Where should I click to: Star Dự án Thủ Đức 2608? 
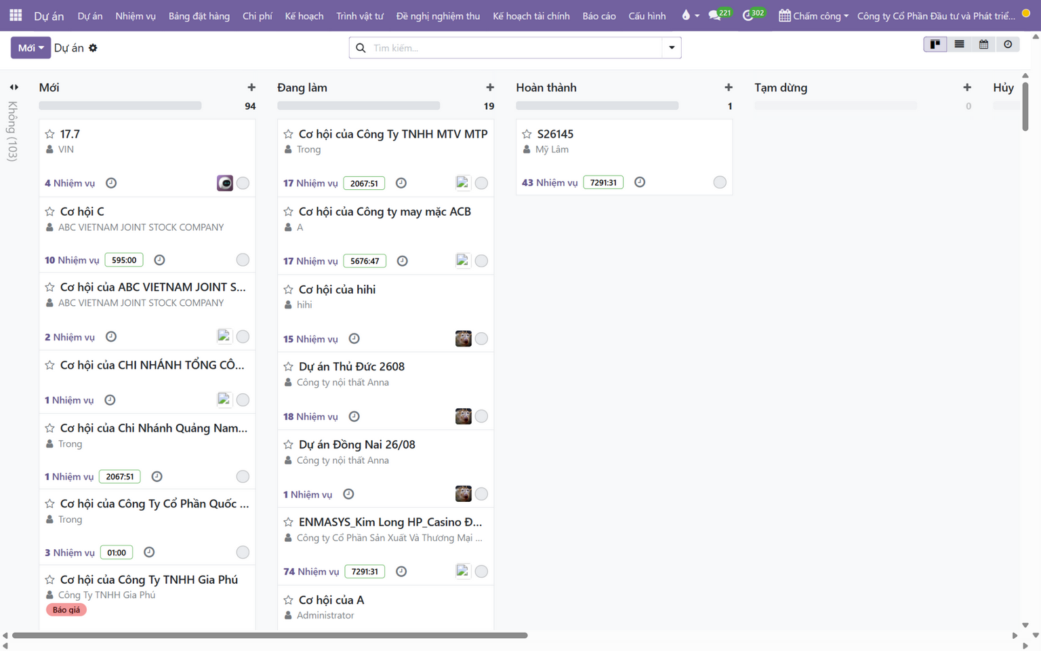click(288, 367)
